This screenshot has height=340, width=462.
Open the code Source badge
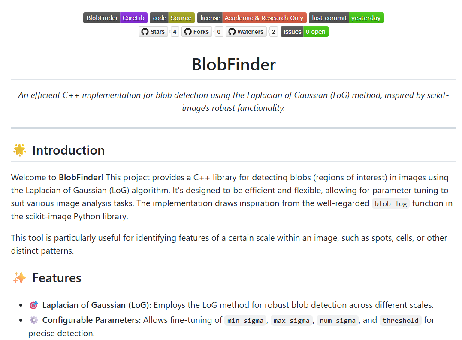[172, 18]
